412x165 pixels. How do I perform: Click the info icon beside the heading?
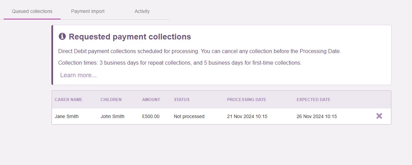(x=62, y=36)
